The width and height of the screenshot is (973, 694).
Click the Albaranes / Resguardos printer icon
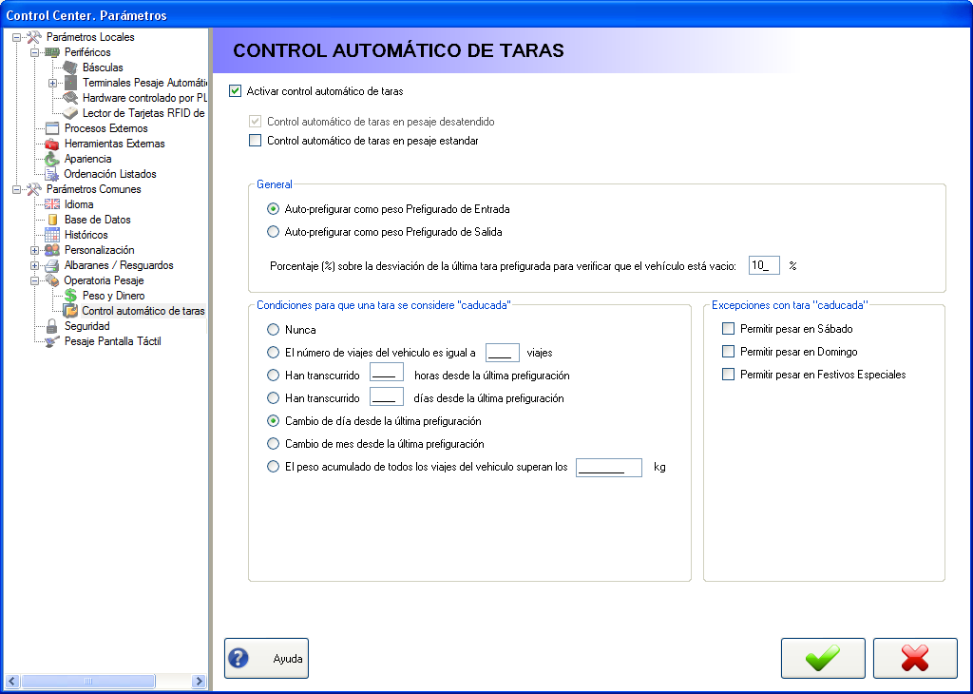(x=52, y=265)
